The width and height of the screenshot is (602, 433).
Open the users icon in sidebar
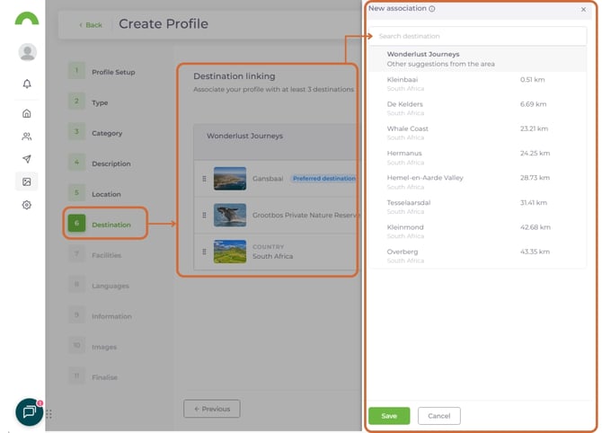coord(27,137)
